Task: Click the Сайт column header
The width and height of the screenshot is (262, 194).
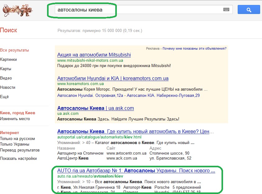Action: tap(111, 148)
